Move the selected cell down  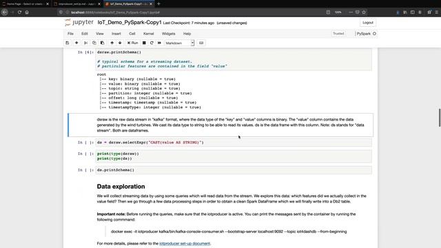point(120,43)
